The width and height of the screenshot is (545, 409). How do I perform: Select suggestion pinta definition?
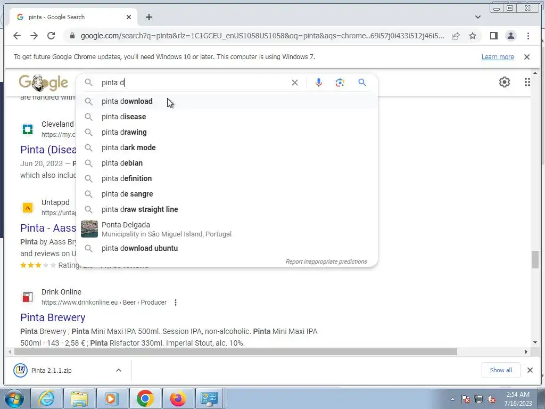click(x=227, y=178)
